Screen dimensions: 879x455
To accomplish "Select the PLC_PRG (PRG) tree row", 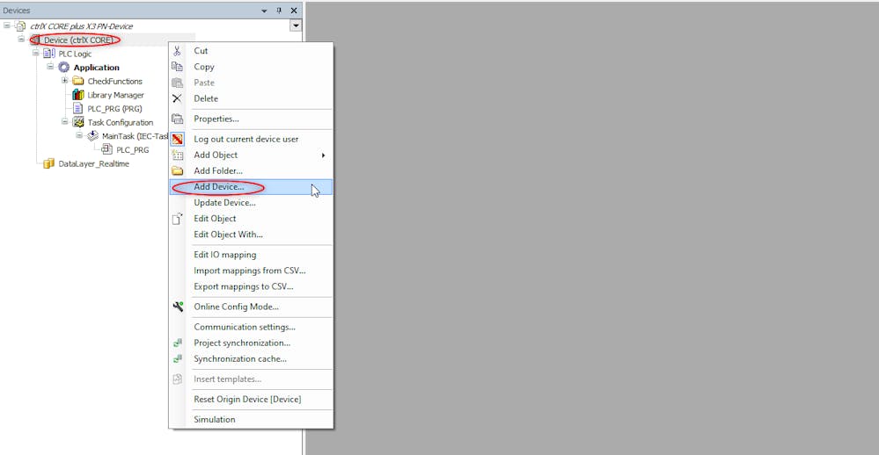I will click(x=114, y=109).
